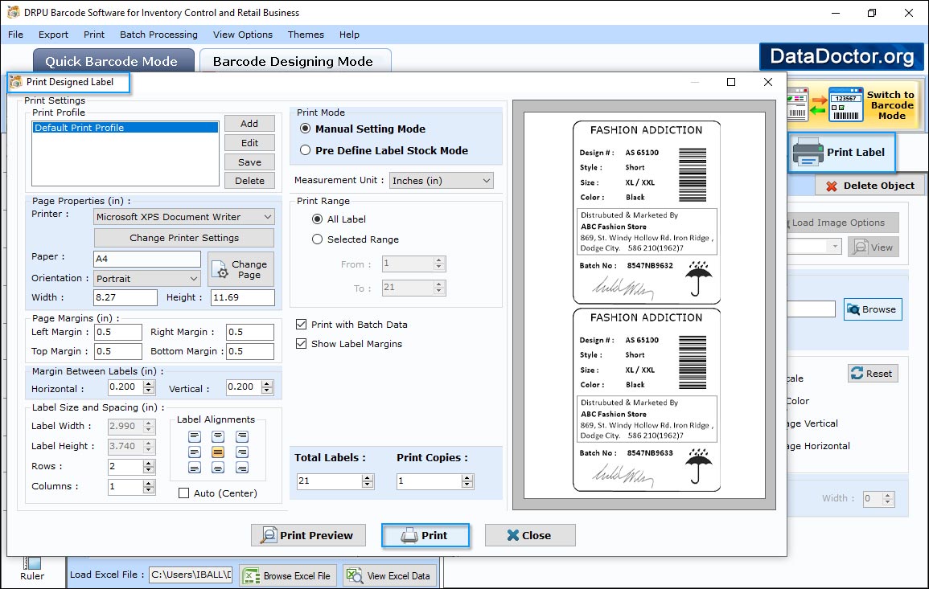The image size is (929, 589).
Task: Click the Close button in dialog
Action: 530,535
